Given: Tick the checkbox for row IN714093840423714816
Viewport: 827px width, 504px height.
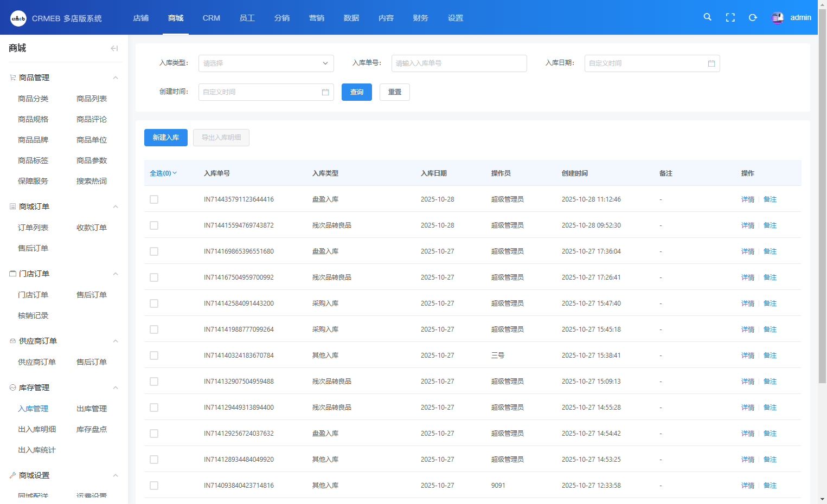Looking at the screenshot, I should [154, 486].
